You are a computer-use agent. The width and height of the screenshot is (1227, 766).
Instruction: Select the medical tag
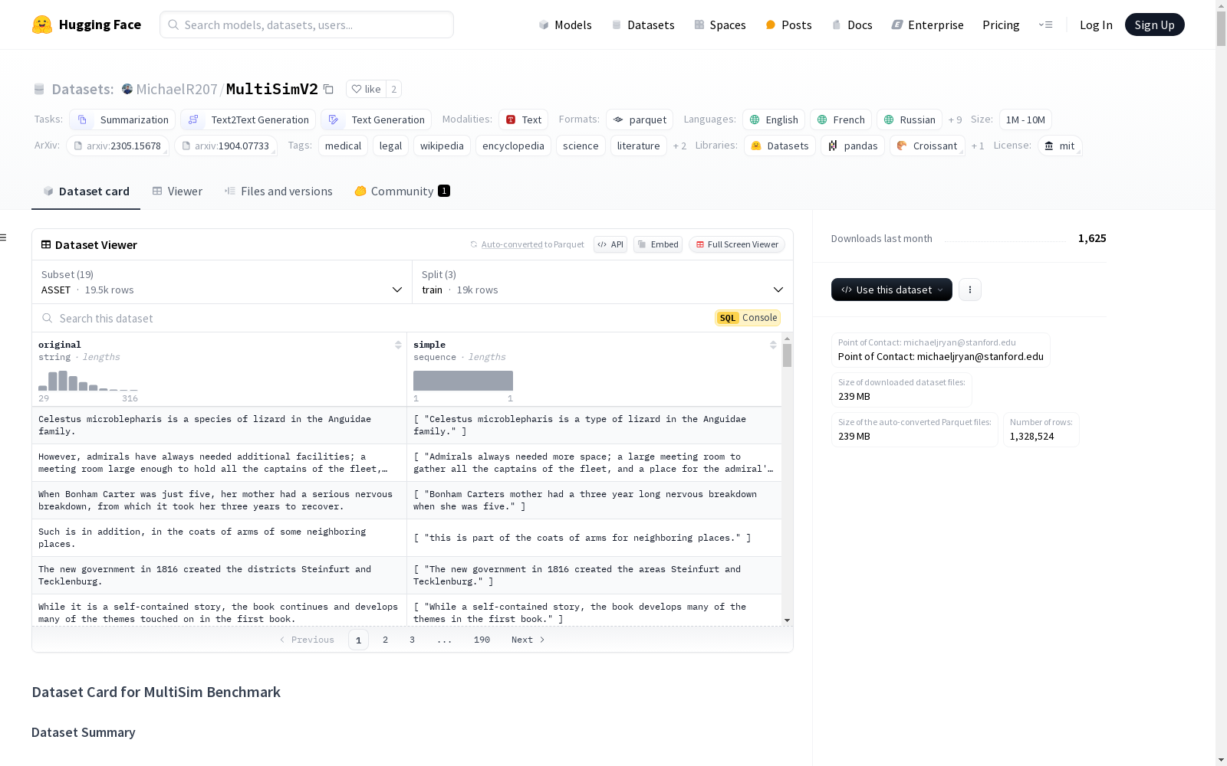pos(343,146)
